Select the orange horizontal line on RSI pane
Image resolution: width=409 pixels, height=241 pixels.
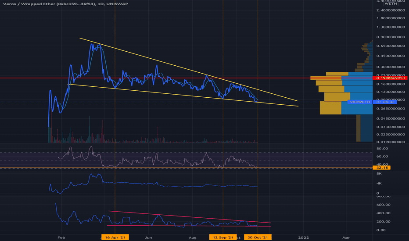pos(187,167)
